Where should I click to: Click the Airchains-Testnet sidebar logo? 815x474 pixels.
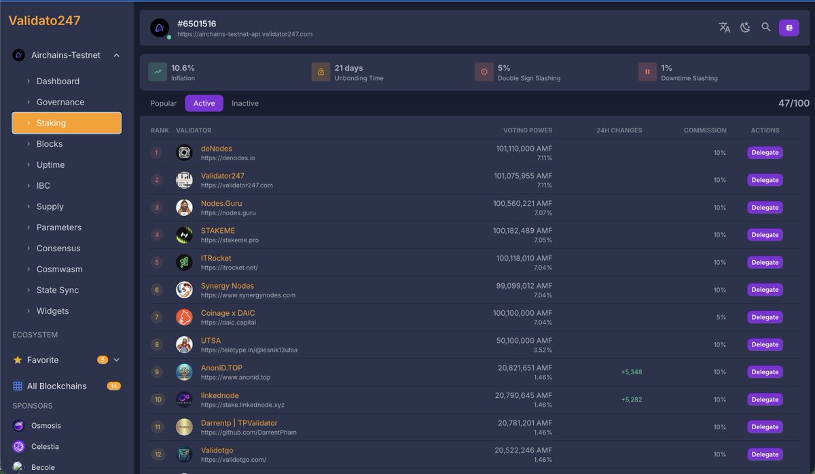tap(19, 55)
